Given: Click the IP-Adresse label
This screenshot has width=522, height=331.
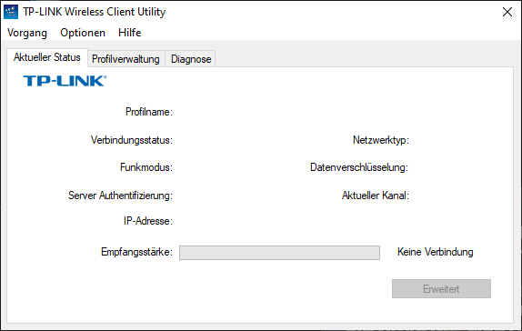Looking at the screenshot, I should point(148,221).
